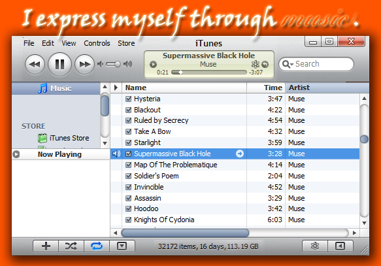Add a new playlist with plus button
The image size is (381, 266).
(46, 246)
